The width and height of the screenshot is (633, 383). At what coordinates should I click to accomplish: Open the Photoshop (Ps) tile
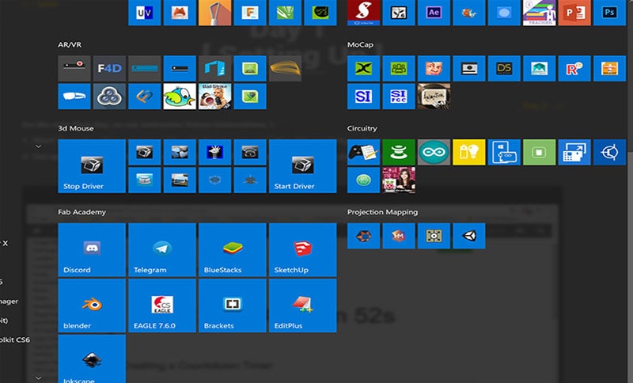[x=609, y=13]
